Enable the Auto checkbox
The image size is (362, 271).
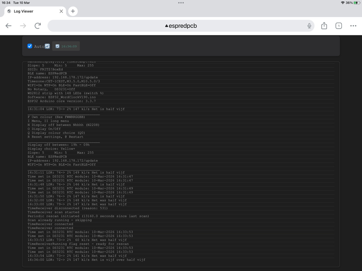tap(30, 46)
